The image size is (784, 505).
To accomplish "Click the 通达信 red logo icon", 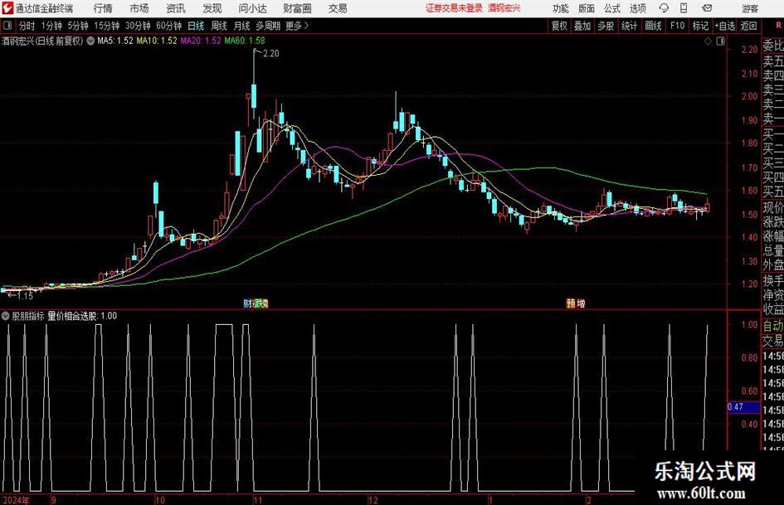I will pyautogui.click(x=8, y=8).
